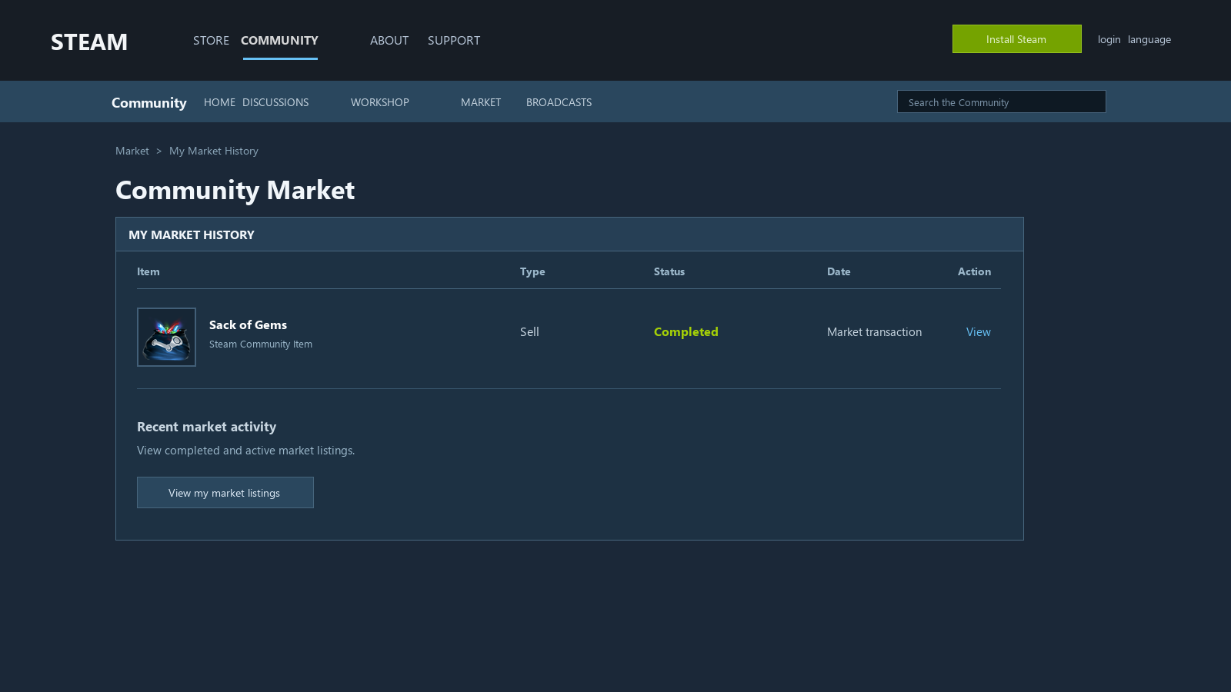Screen dimensions: 1231x692
Task: Click 'View completed and active market listings.' text
Action: pyautogui.click(x=245, y=450)
